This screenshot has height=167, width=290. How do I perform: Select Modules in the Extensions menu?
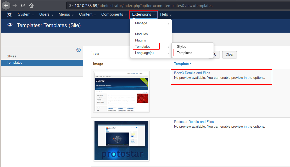[x=141, y=34]
